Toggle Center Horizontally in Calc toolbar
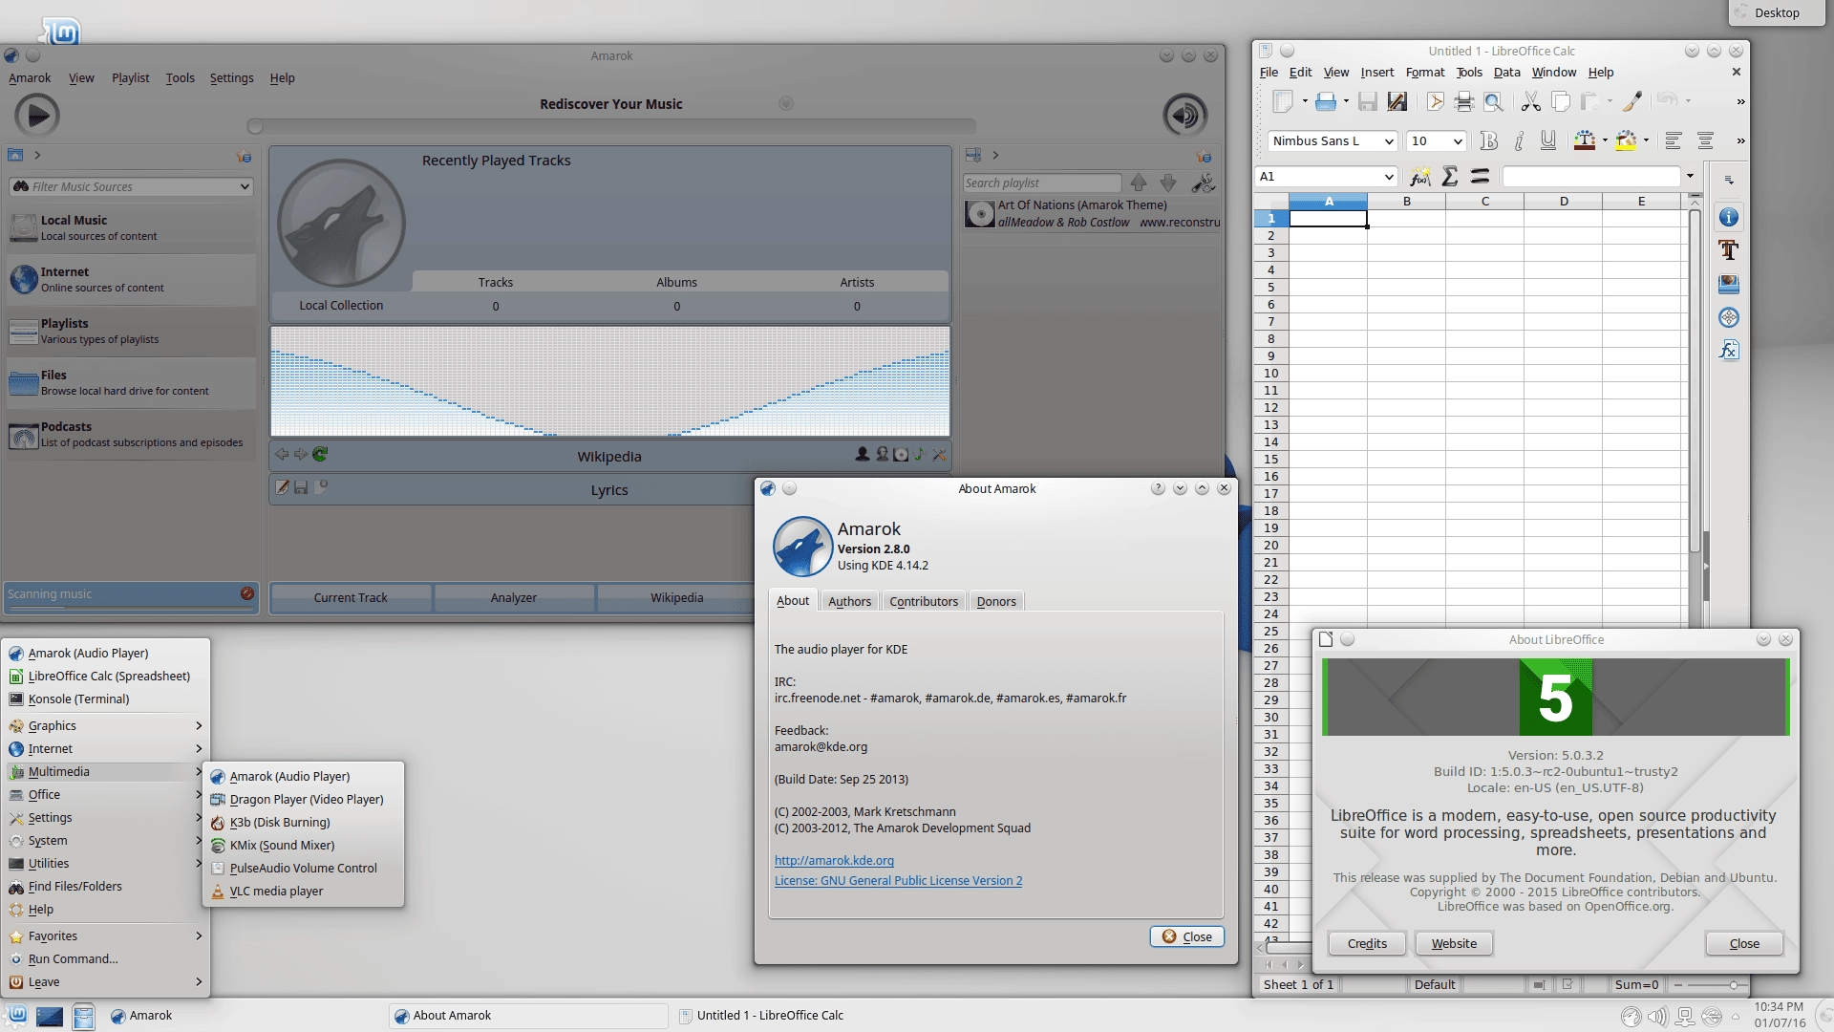1834x1032 pixels. pos(1705,141)
